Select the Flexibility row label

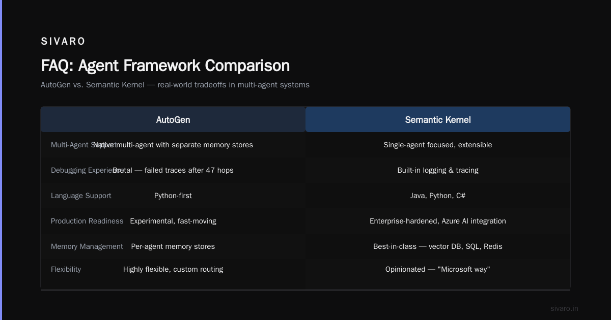pyautogui.click(x=66, y=269)
